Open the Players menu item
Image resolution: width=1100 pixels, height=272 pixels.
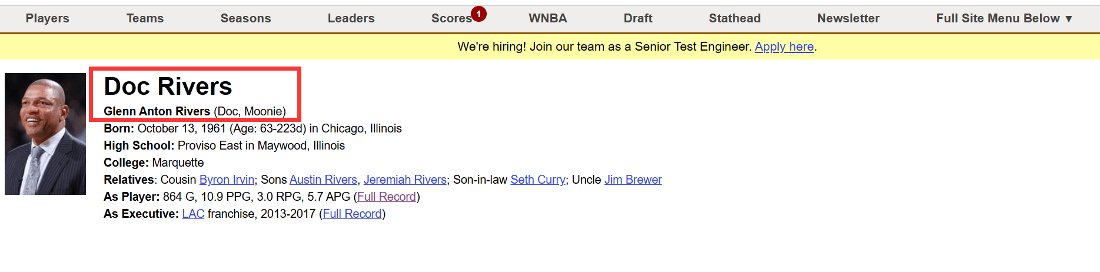coord(47,18)
